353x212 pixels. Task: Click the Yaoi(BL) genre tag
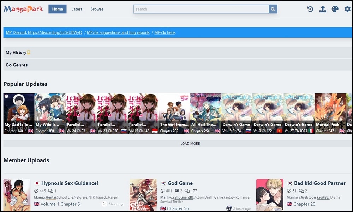[x=323, y=198]
